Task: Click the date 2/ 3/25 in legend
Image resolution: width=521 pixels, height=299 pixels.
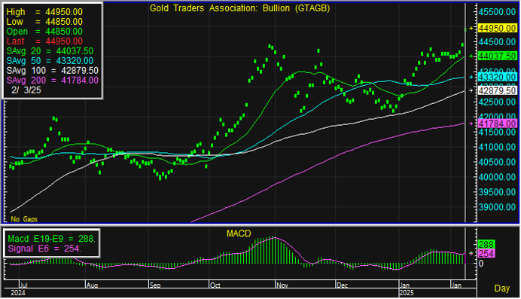Action: (26, 90)
